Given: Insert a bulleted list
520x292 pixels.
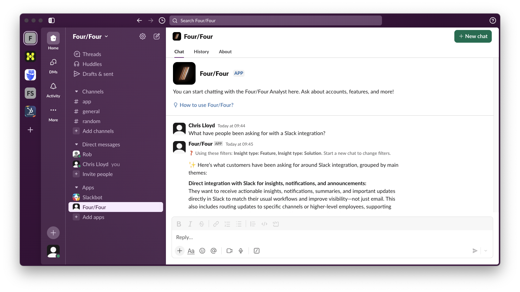Looking at the screenshot, I should click(239, 224).
